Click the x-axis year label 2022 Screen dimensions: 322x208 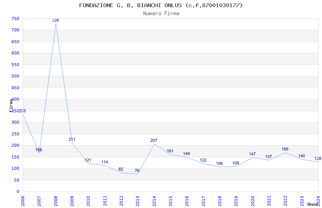click(x=286, y=201)
